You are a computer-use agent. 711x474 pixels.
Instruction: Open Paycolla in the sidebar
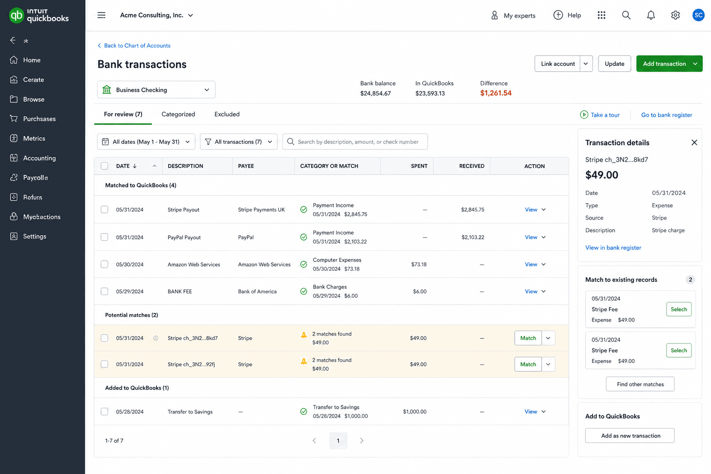pyautogui.click(x=36, y=177)
